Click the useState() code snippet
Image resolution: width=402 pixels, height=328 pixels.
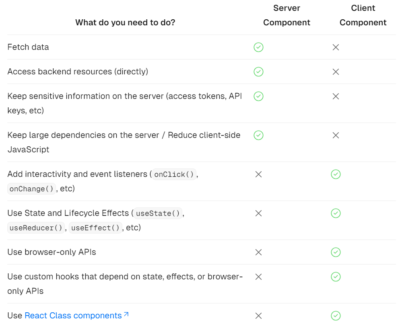pos(158,213)
